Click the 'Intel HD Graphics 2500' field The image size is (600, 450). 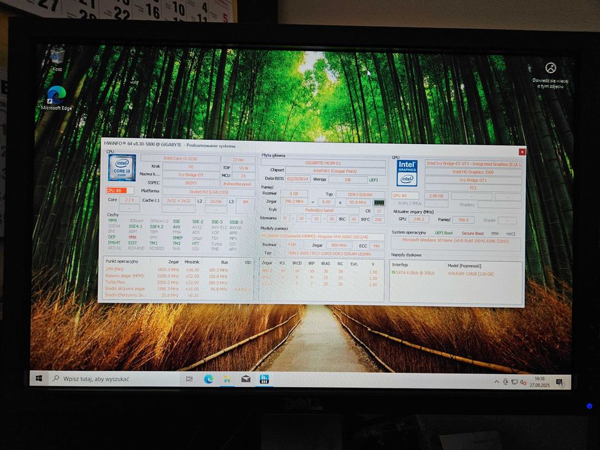pos(473,172)
